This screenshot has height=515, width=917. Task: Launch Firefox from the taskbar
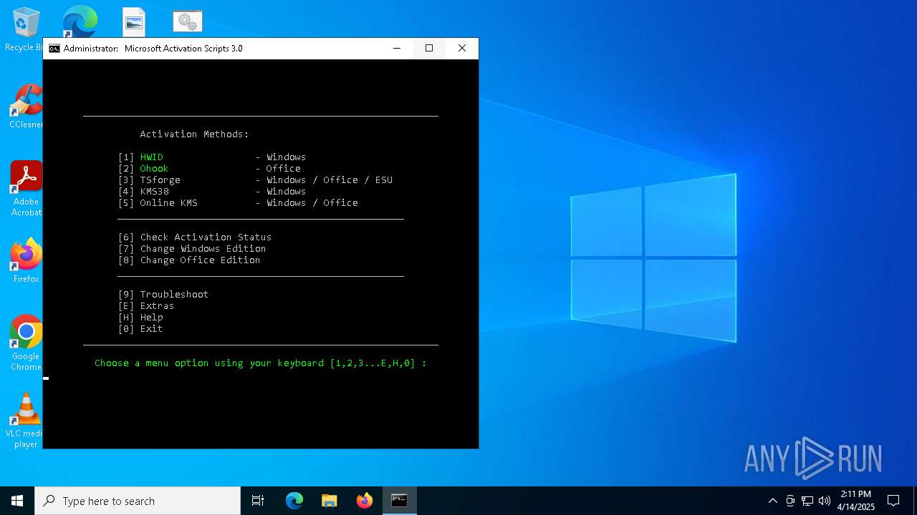point(365,501)
